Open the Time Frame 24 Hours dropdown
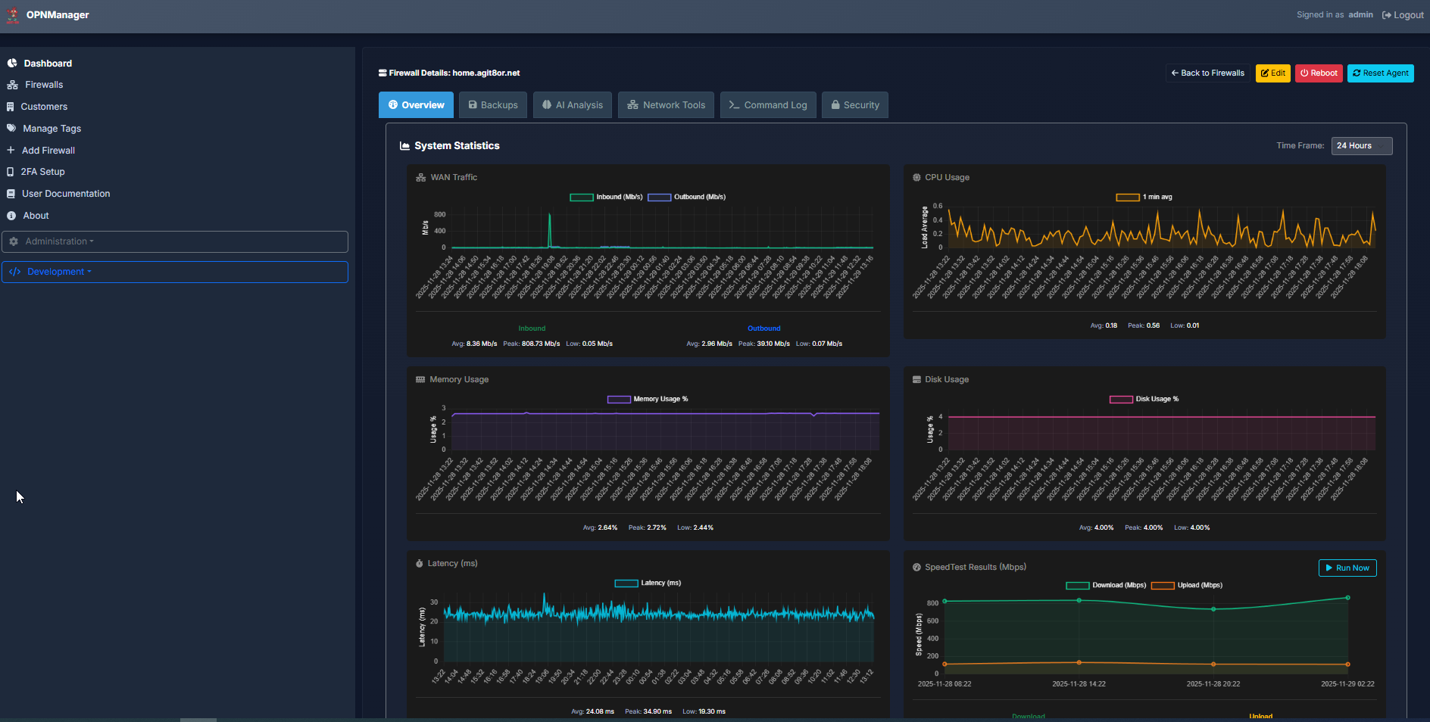 tap(1361, 146)
